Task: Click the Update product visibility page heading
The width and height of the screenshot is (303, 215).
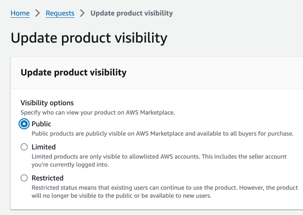Action: [x=89, y=38]
